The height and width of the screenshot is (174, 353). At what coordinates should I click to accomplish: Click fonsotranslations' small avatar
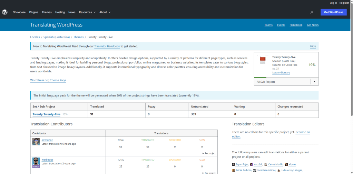[255, 171]
